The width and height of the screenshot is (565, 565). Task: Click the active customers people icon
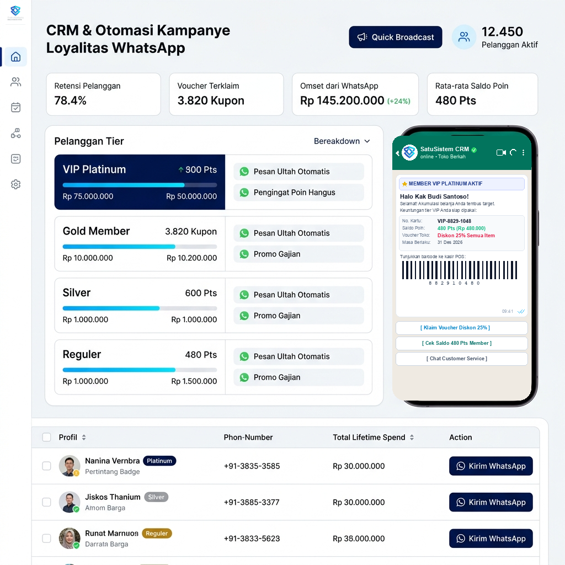[464, 37]
